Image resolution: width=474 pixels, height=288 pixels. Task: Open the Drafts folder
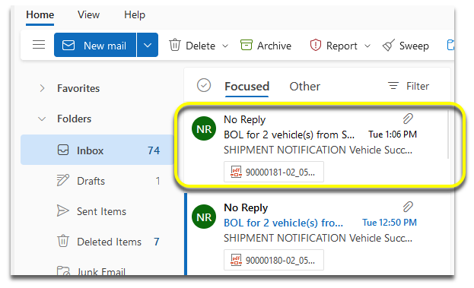pos(97,181)
